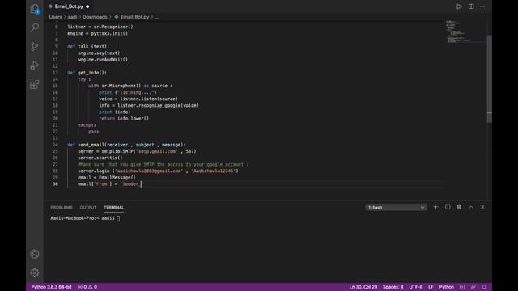Open the Extensions view
This screenshot has height=291, width=518.
click(x=35, y=84)
